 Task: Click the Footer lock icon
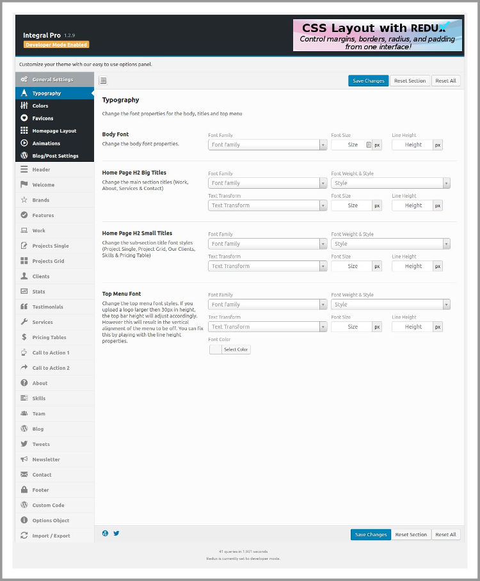(x=24, y=489)
